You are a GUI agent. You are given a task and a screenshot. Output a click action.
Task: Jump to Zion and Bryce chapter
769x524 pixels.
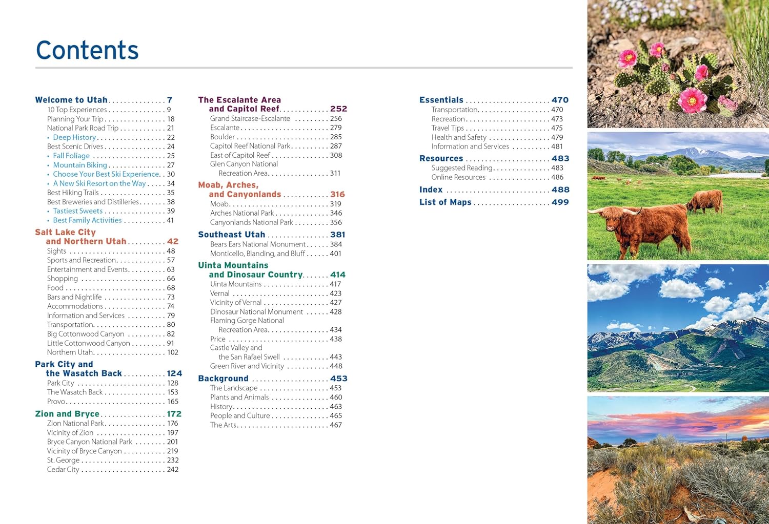[x=67, y=414]
